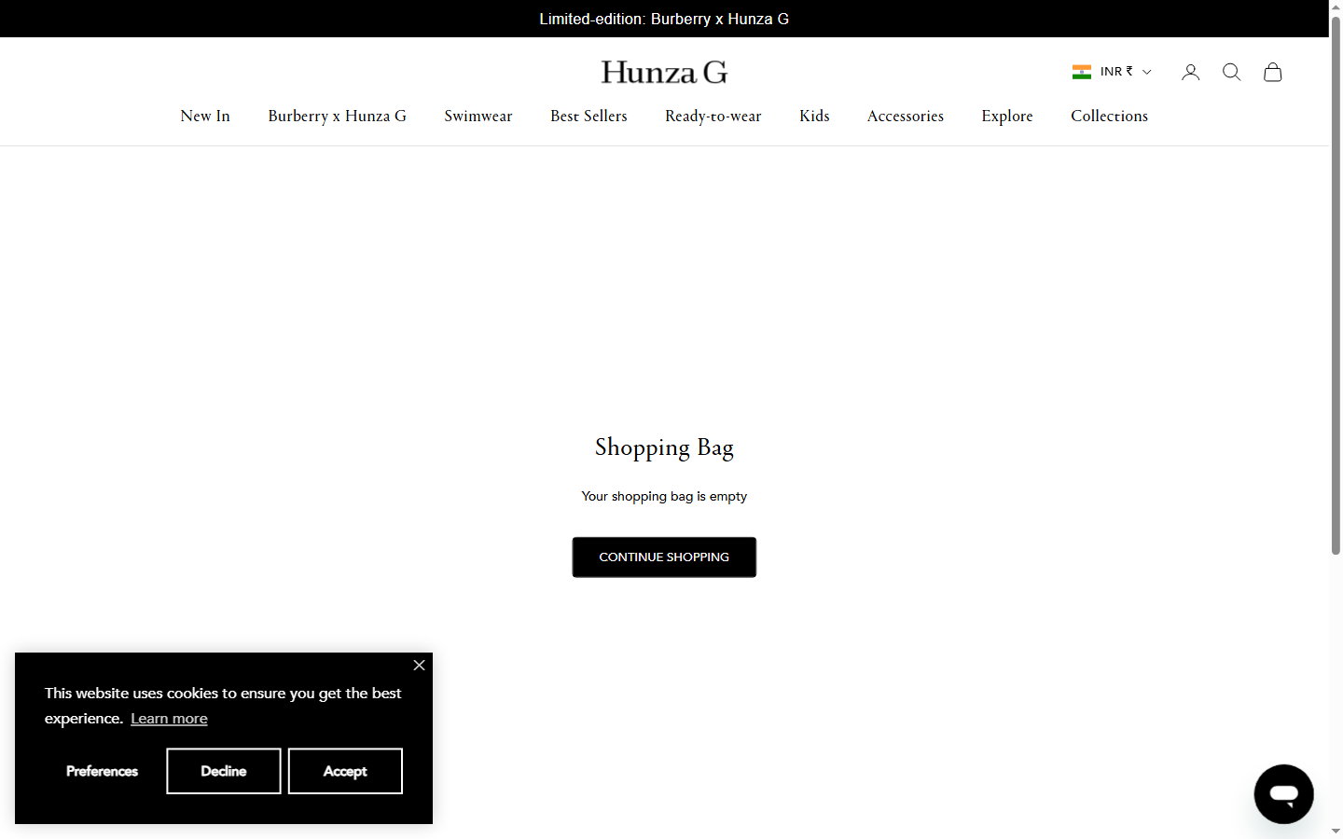Open the Swimwear menu
The image size is (1343, 839).
(478, 116)
